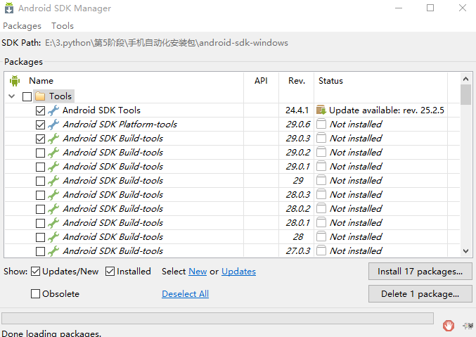Viewport: 476px width, 337px height.
Task: Click the Android robot icon in column header
Action: tap(15, 81)
